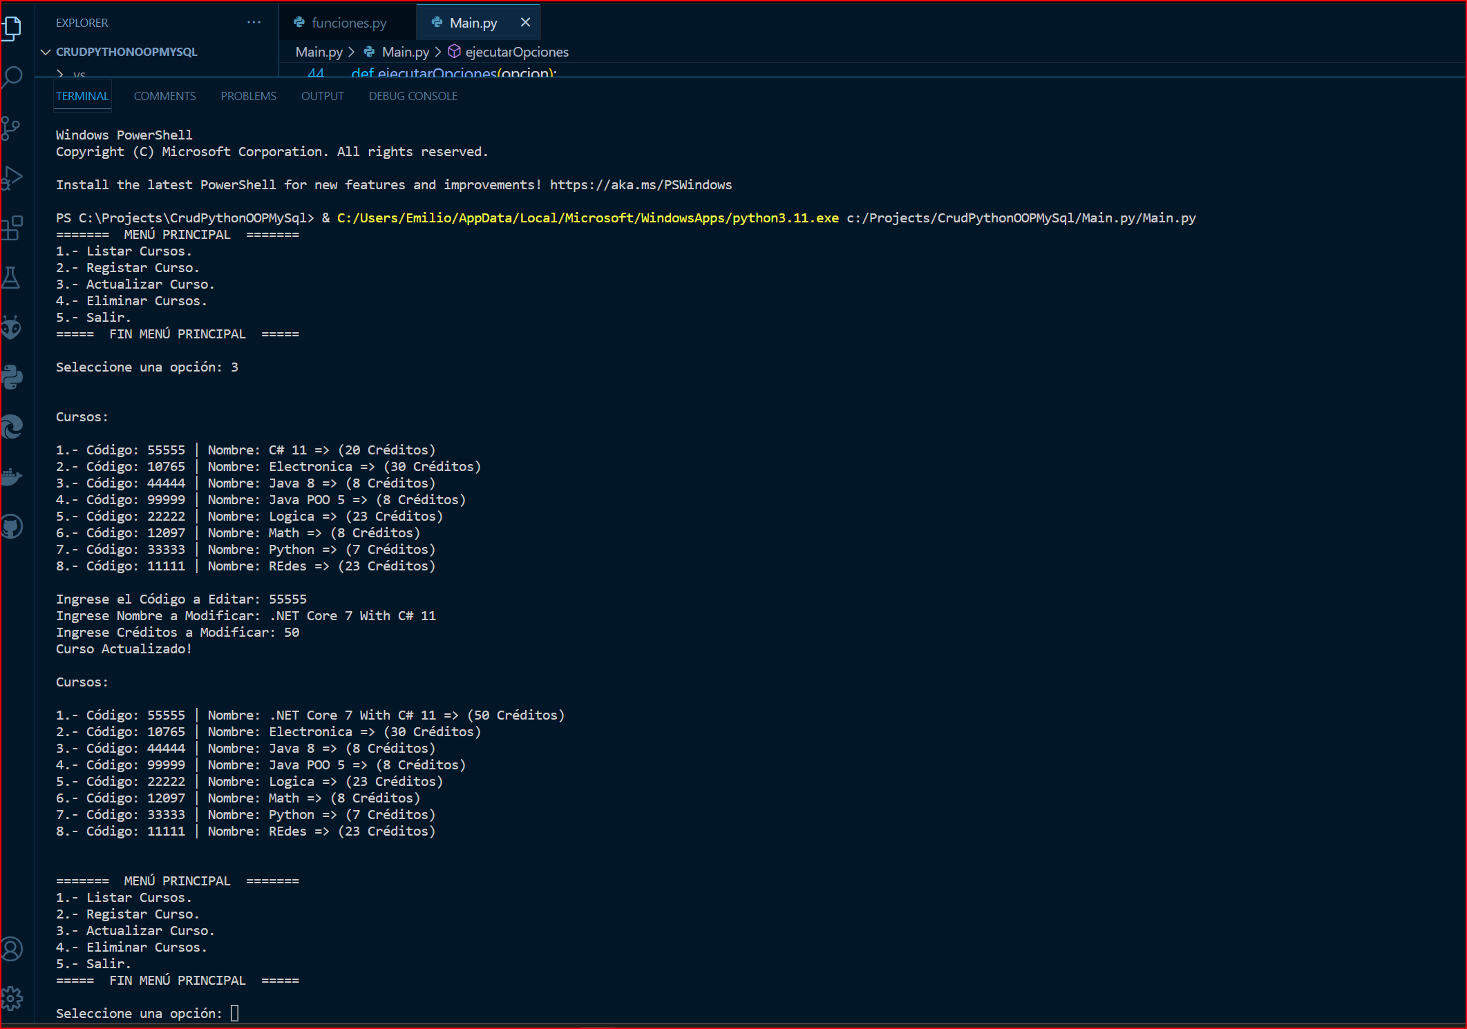
Task: Open the Explorer view icon
Action: (12, 28)
